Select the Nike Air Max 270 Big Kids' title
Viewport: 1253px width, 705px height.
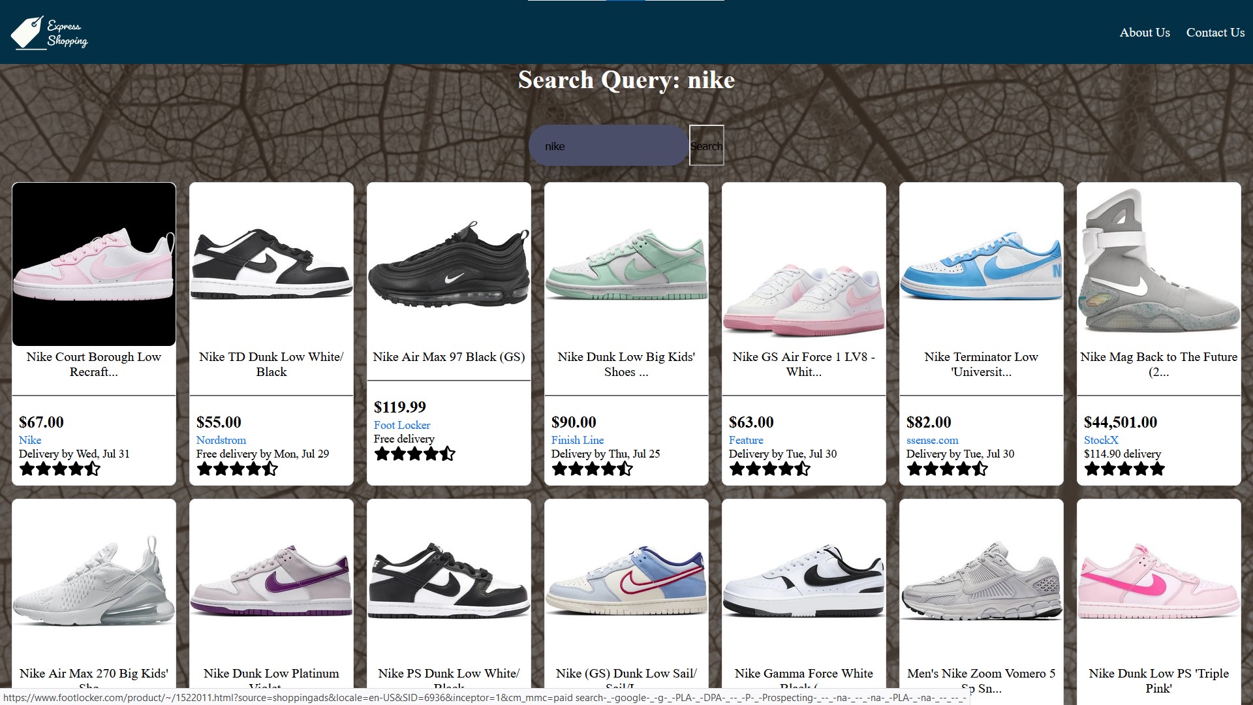click(x=94, y=680)
